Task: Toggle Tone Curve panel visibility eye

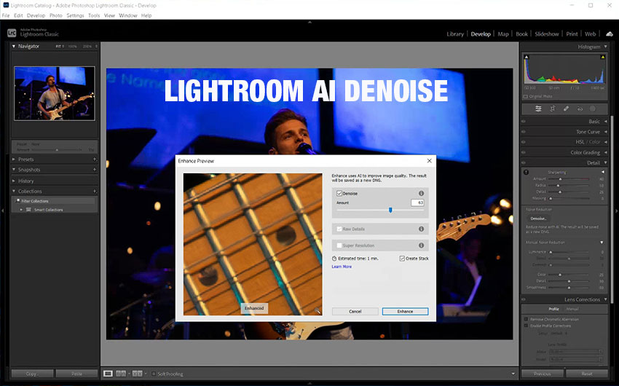Action: click(x=524, y=132)
